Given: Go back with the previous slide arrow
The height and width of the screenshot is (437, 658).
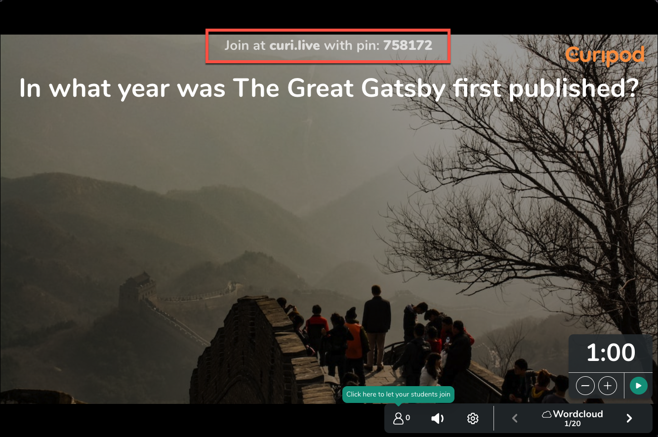Looking at the screenshot, I should point(515,419).
